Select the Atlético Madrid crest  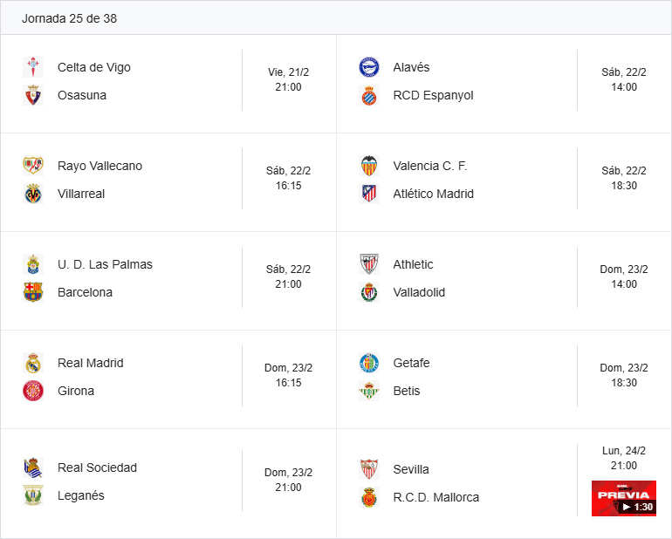click(369, 194)
